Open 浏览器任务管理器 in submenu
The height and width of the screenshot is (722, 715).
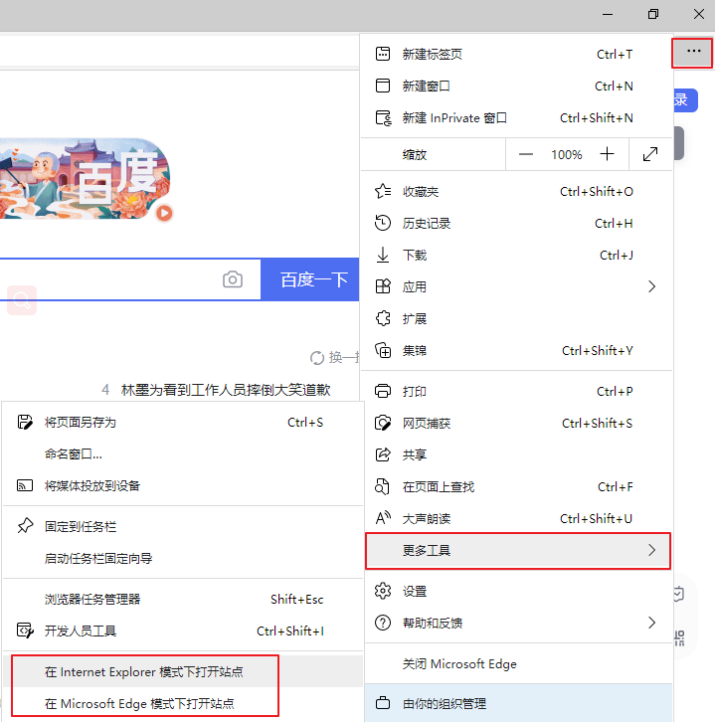click(x=182, y=599)
